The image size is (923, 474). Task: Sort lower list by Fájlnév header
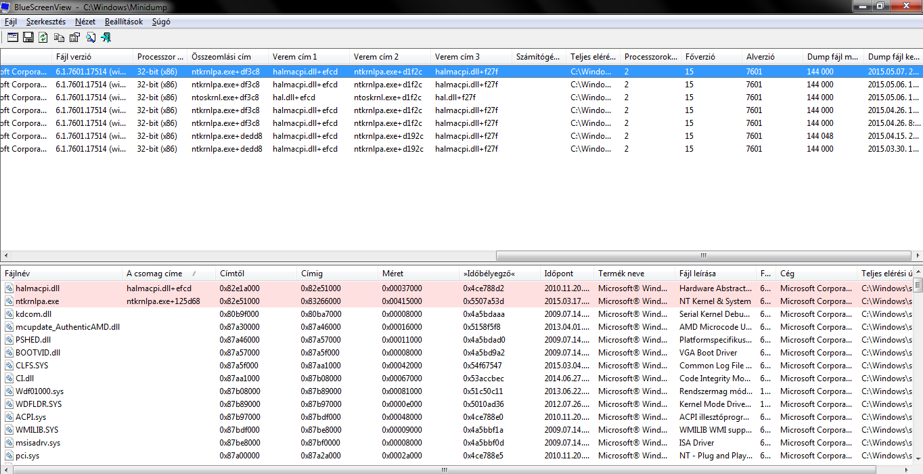click(62, 274)
